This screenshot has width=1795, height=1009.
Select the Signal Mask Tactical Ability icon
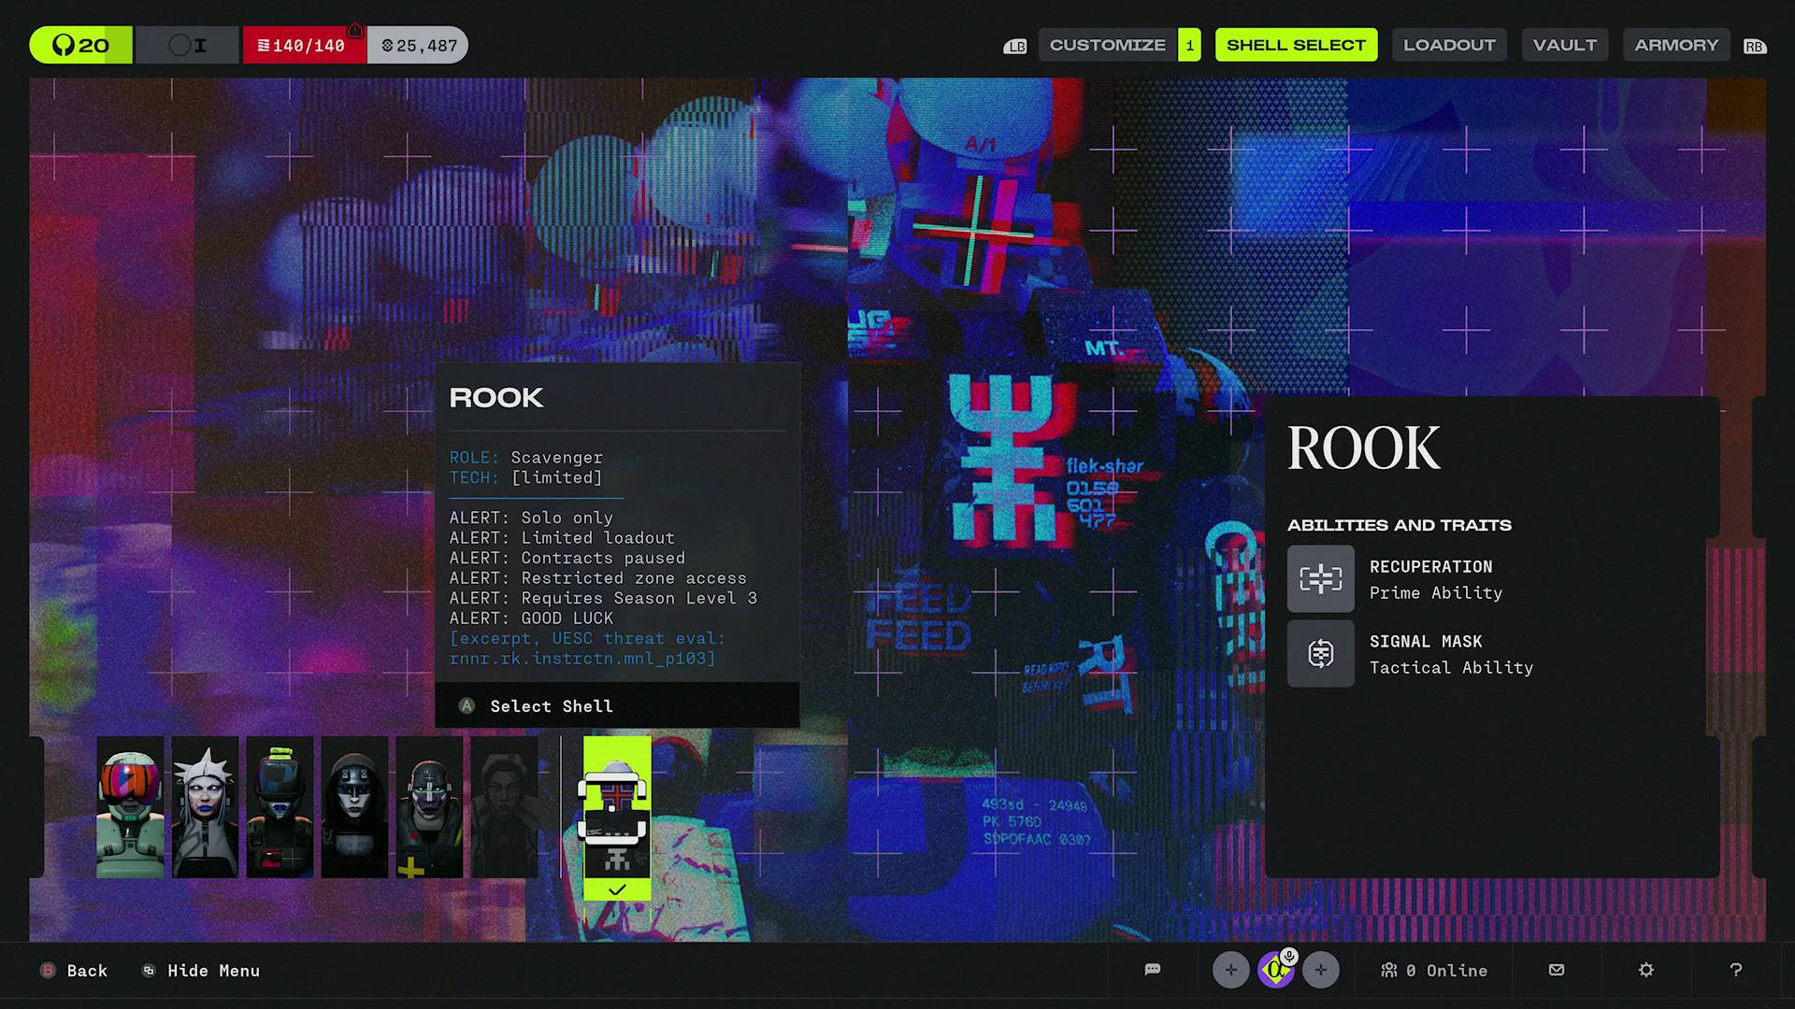pos(1320,653)
